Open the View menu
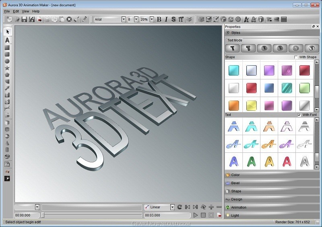Screen dimensions: 322x227 click(25, 11)
